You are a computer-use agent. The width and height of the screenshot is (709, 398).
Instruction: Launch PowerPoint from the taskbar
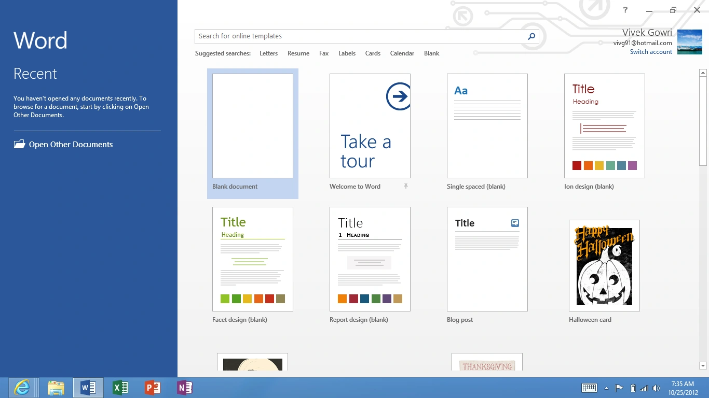(x=153, y=388)
